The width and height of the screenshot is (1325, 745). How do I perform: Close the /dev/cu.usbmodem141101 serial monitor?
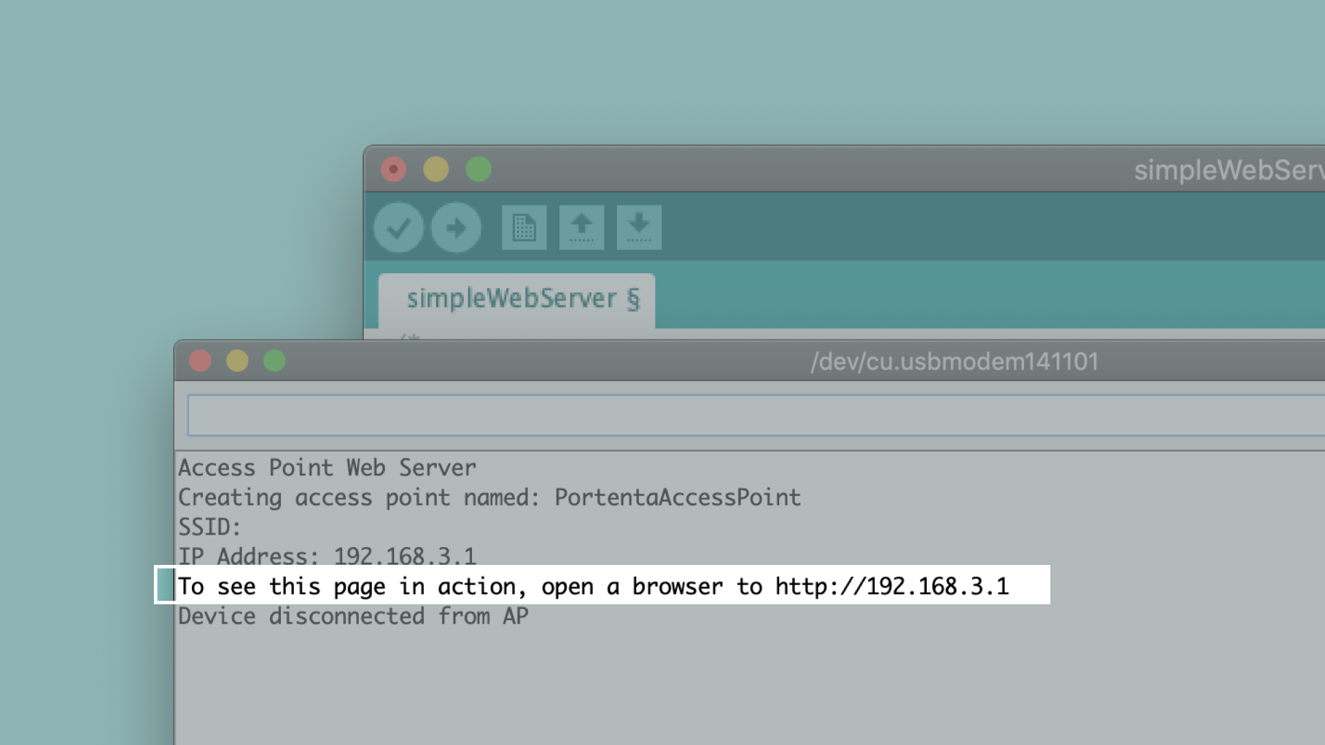click(x=200, y=361)
